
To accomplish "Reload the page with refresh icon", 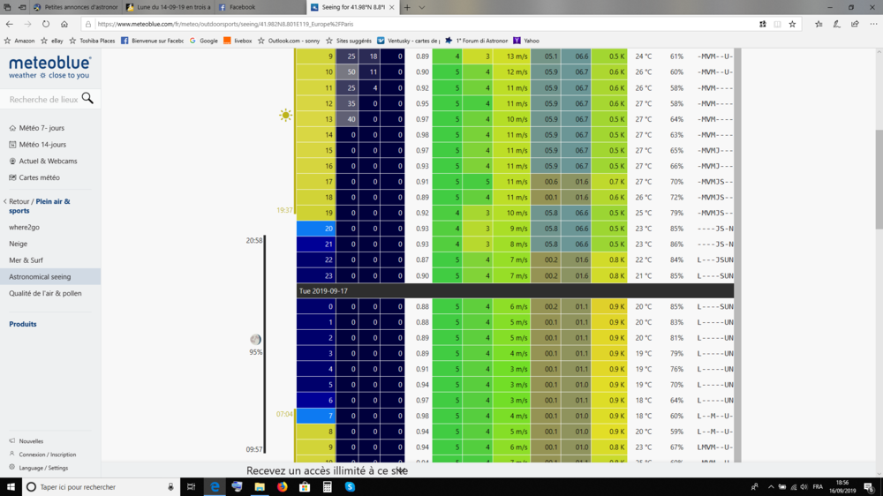I will point(46,24).
